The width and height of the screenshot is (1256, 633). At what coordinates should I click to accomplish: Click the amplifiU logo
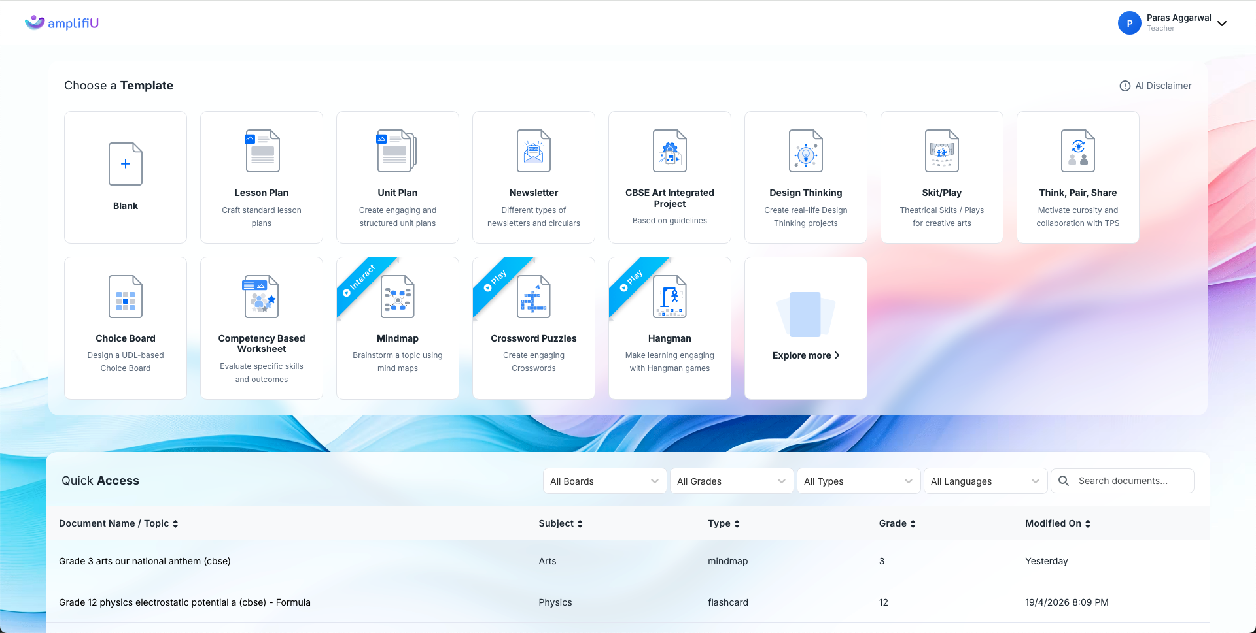pyautogui.click(x=61, y=23)
